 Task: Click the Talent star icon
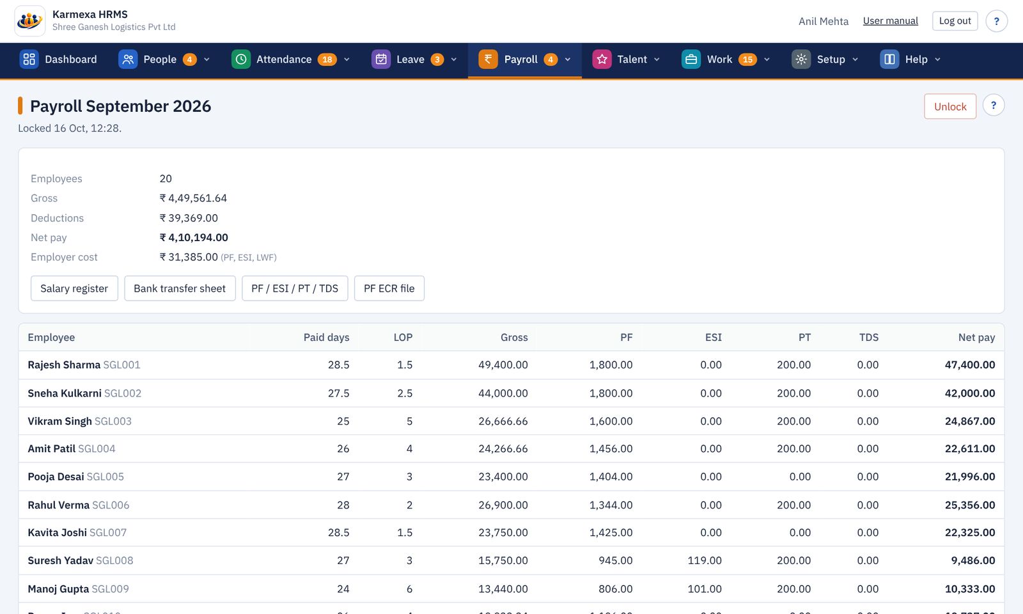pos(602,59)
